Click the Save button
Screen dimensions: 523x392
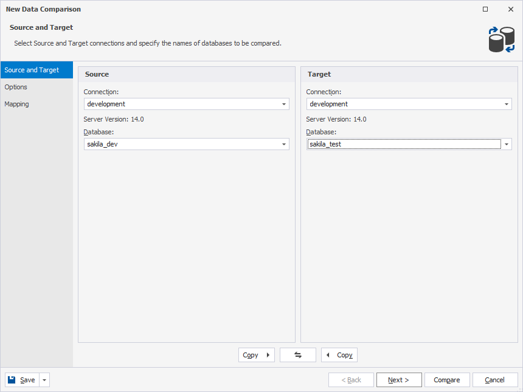point(23,379)
